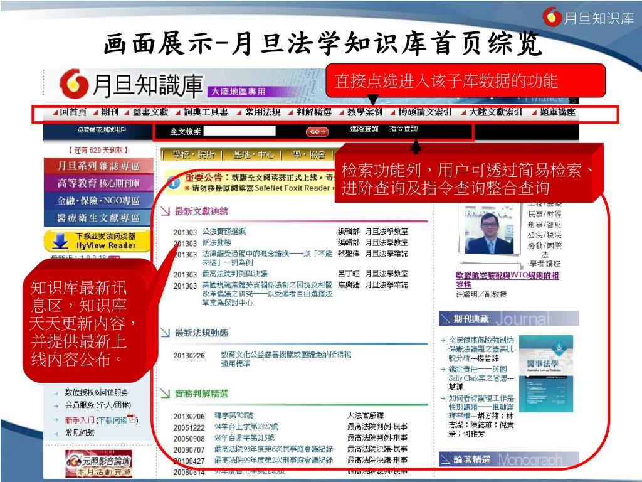Open the 大陸文獻索引 menu item

(x=495, y=112)
